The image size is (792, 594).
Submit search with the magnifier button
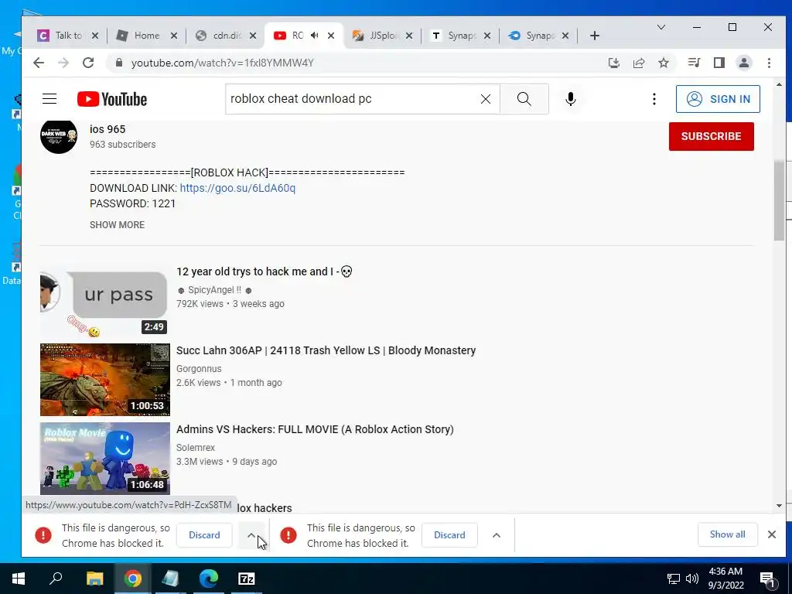click(524, 99)
